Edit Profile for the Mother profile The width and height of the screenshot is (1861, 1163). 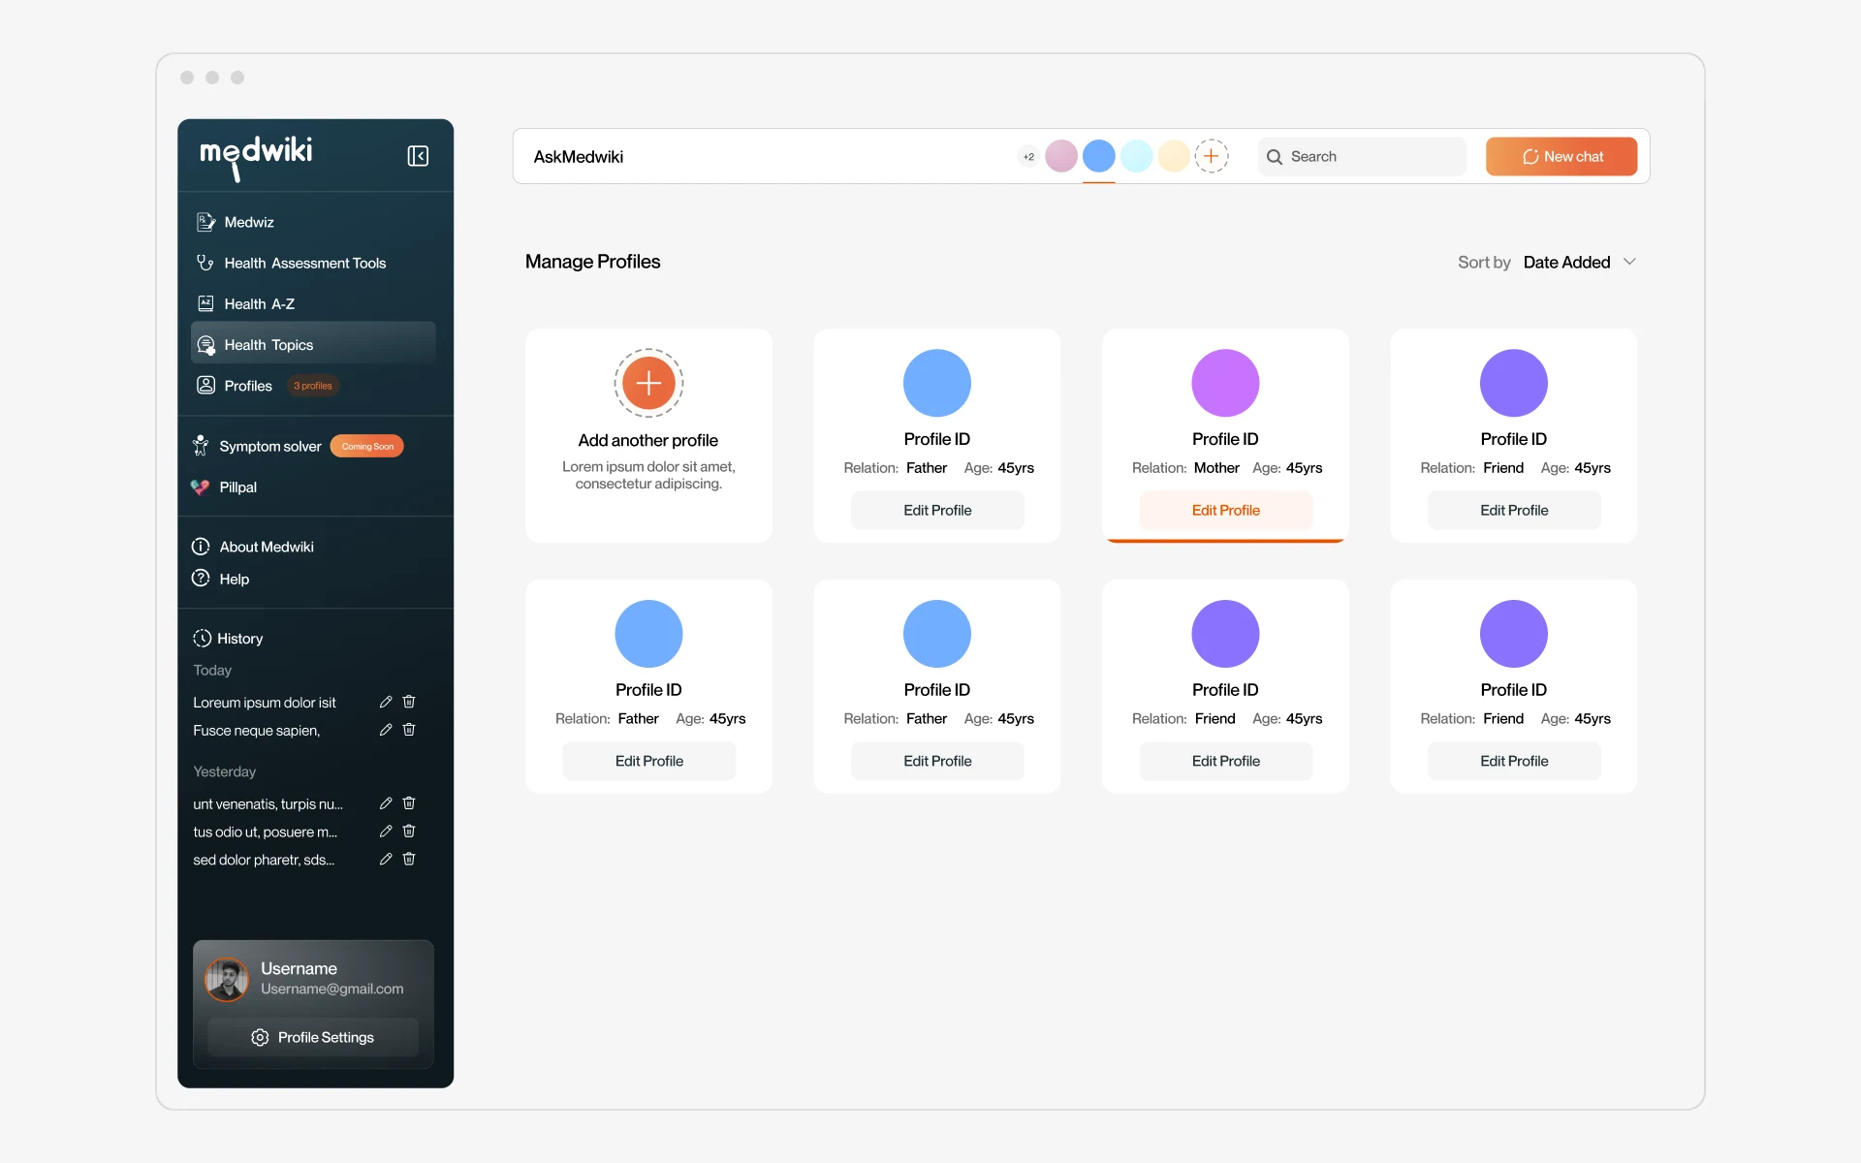(x=1226, y=510)
